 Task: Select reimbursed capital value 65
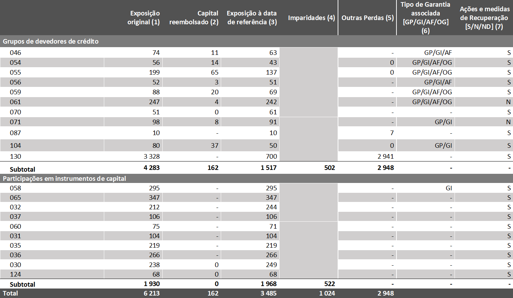click(215, 72)
